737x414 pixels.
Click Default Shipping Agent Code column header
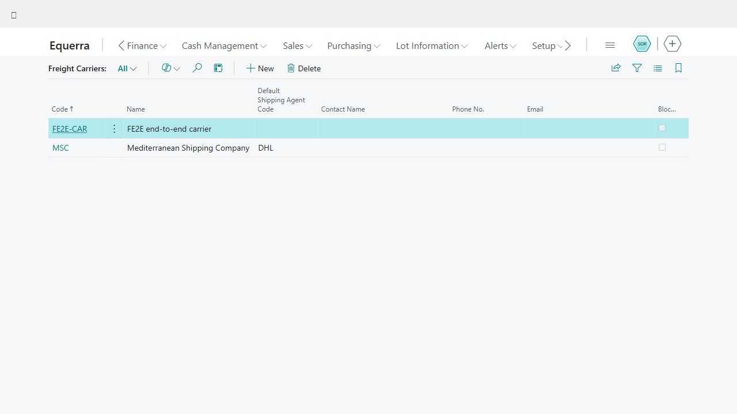[x=281, y=100]
